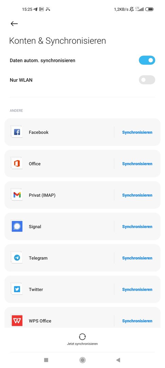Click Synchronisieren for Privat (IMAP)
The image size is (165, 368).
(137, 195)
